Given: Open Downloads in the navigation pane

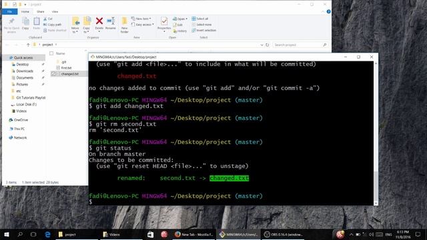Looking at the screenshot, I should point(25,71).
